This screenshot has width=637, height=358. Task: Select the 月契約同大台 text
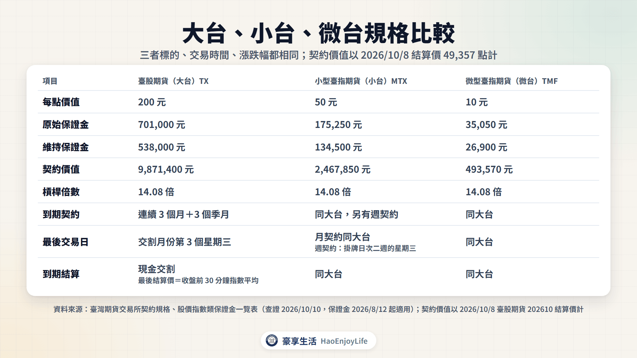[342, 237]
